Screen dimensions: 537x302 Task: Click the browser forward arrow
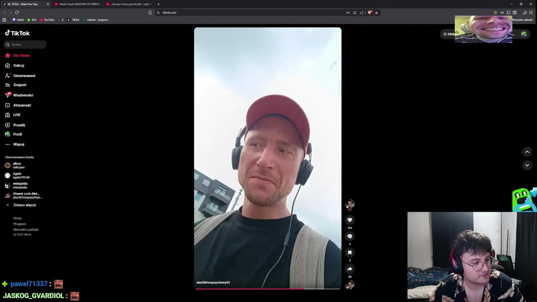pyautogui.click(x=10, y=13)
